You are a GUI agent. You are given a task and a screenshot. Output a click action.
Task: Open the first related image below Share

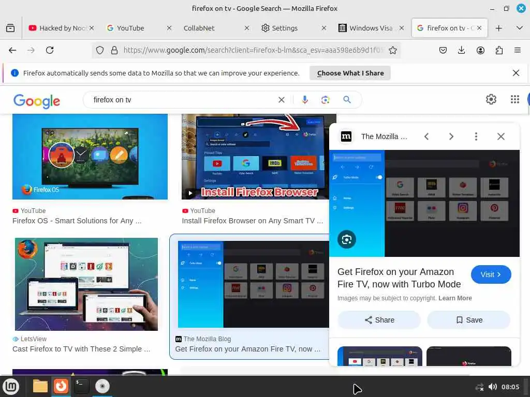click(x=379, y=356)
